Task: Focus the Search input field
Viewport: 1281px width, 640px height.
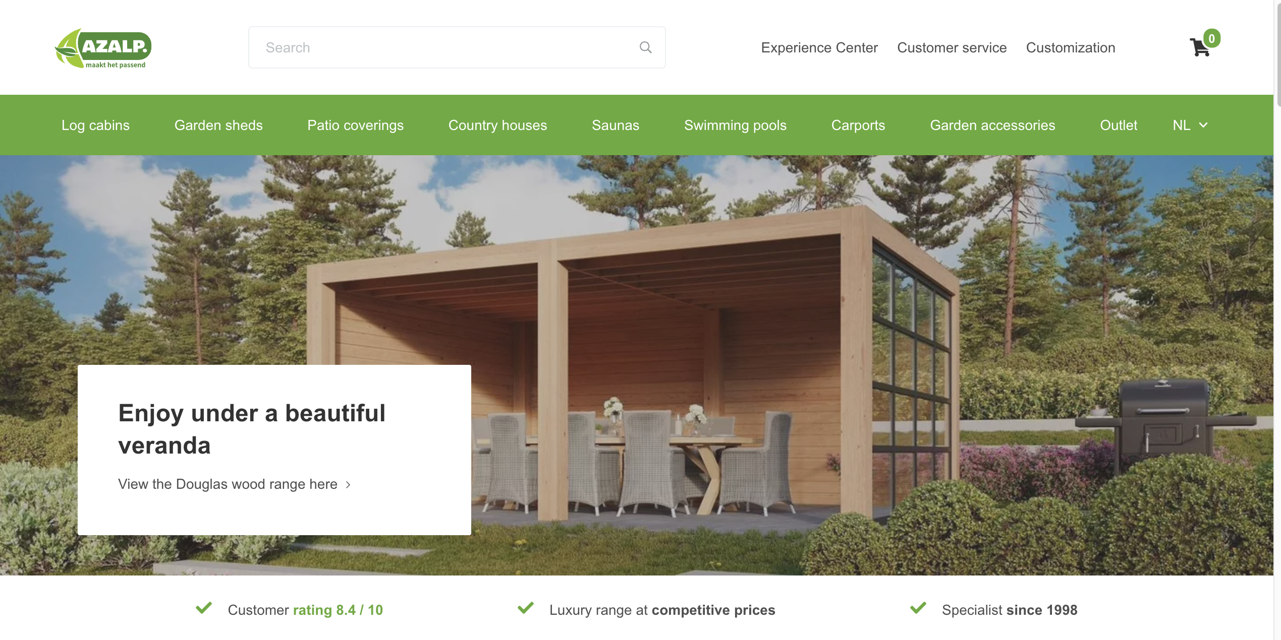Action: (x=457, y=47)
